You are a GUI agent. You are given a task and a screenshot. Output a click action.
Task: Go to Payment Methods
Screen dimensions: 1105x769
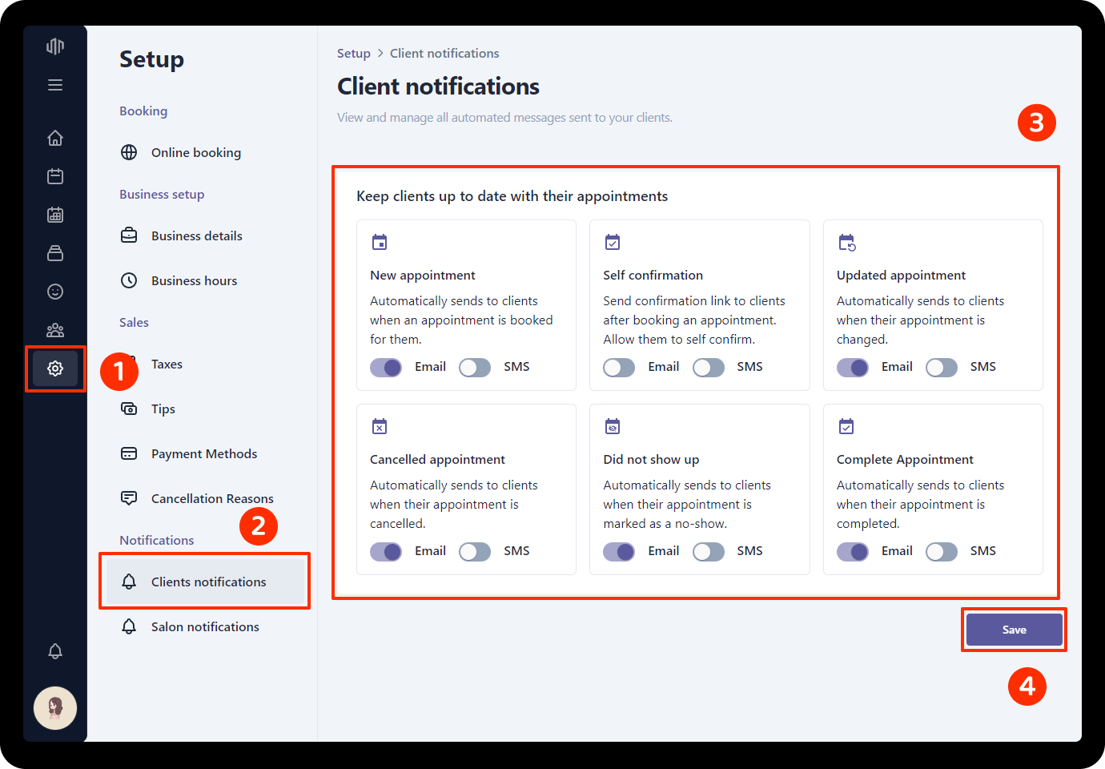click(x=203, y=453)
